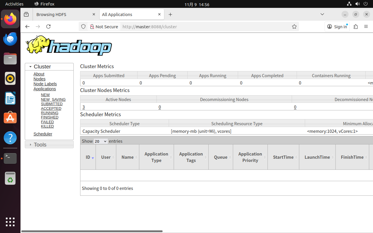Collapse the Cluster section
Image resolution: width=373 pixels, height=233 pixels.
click(x=49, y=67)
